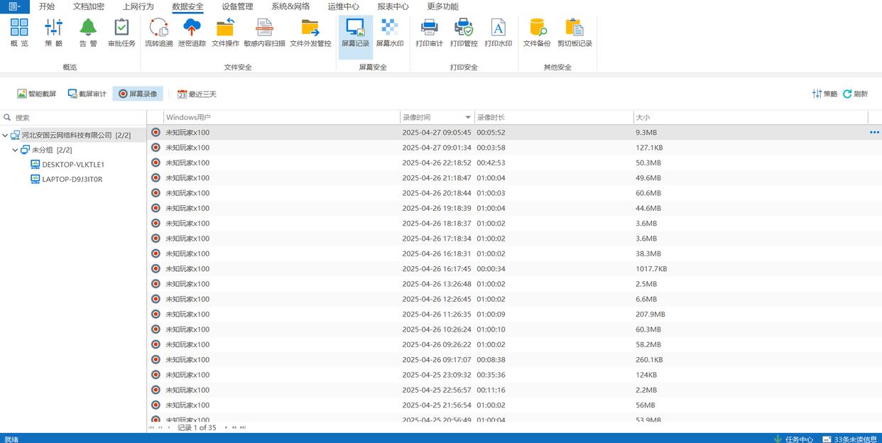Open the 概览 overview icon
Image resolution: width=882 pixels, height=443 pixels.
[x=19, y=33]
